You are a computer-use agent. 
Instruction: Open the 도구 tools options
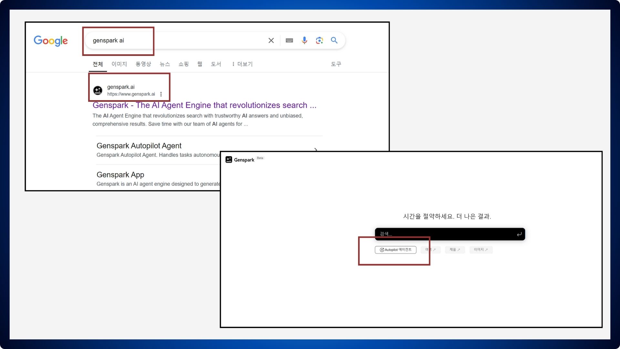(x=336, y=64)
